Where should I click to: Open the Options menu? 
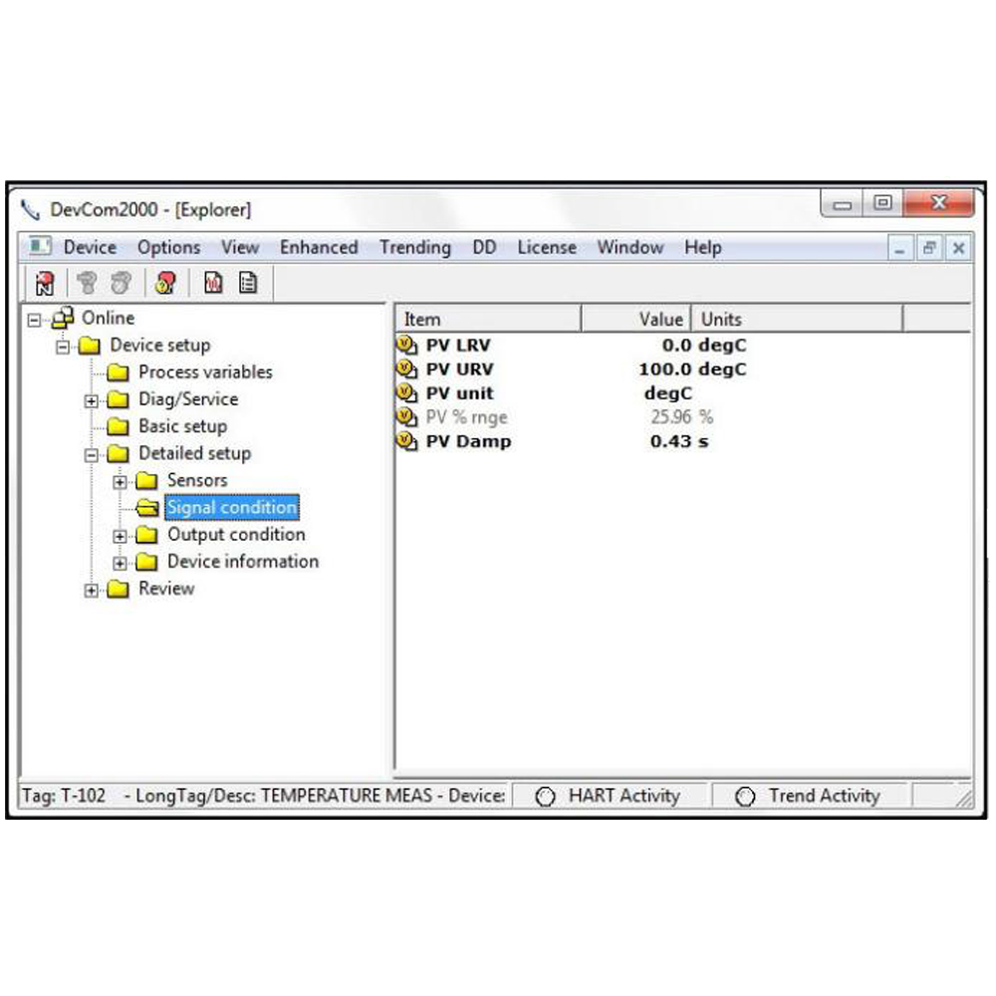[169, 247]
